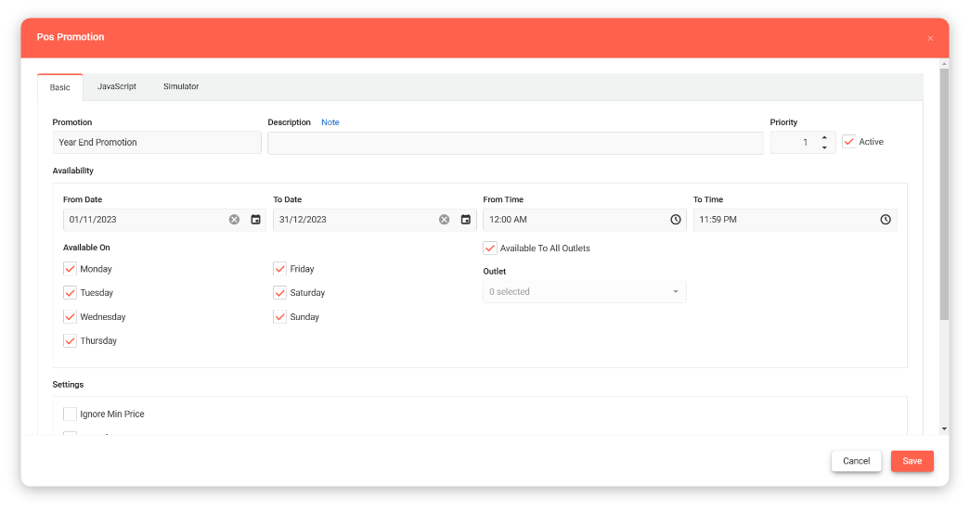Open the To Date calendar picker
Screen dimensions: 970x510
tap(466, 220)
